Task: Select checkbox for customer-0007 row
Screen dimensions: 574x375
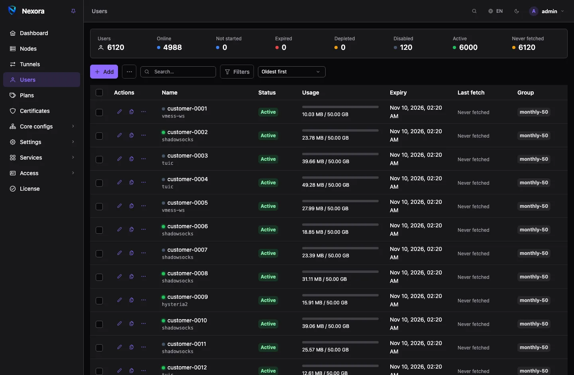Action: 99,254
